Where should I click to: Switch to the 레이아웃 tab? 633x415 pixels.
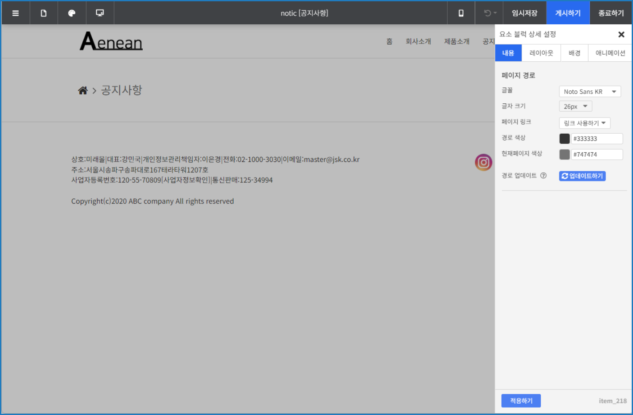[x=541, y=53]
